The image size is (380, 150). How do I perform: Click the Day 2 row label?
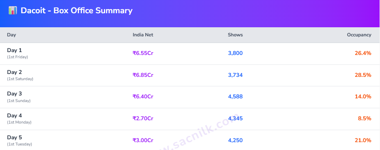point(14,72)
